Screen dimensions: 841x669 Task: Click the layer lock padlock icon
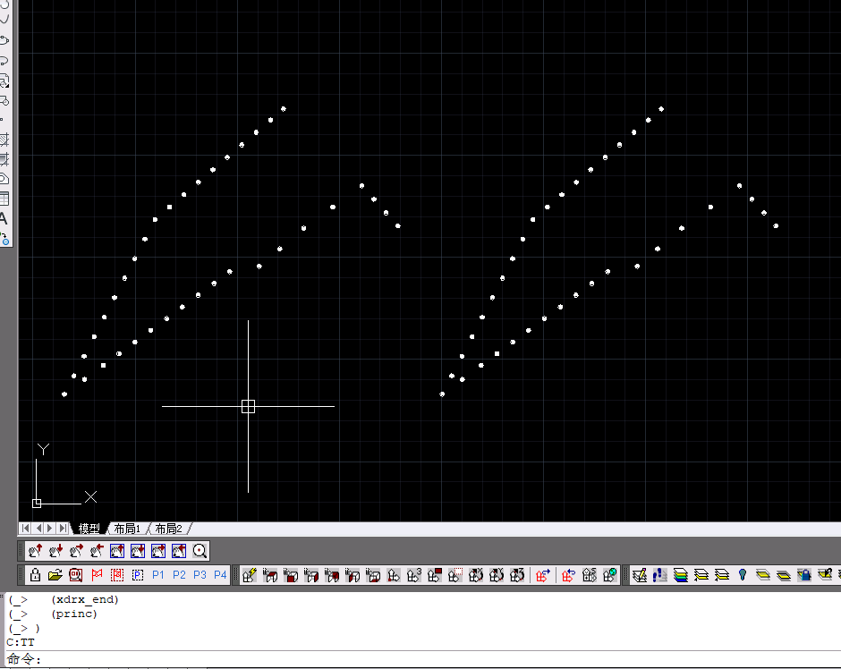pyautogui.click(x=804, y=575)
